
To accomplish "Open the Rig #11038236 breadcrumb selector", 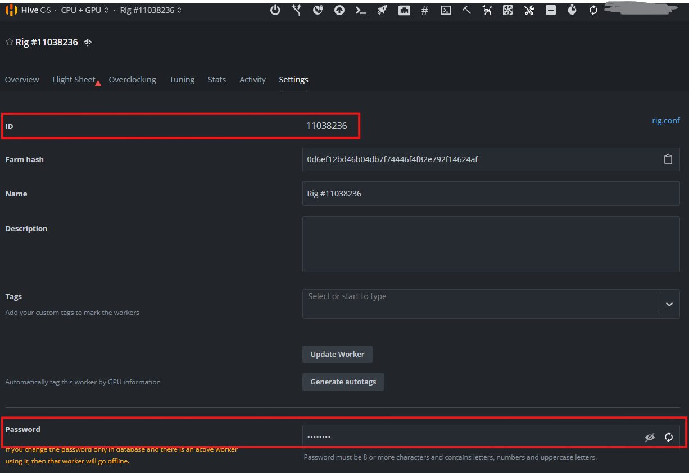I will (x=151, y=10).
